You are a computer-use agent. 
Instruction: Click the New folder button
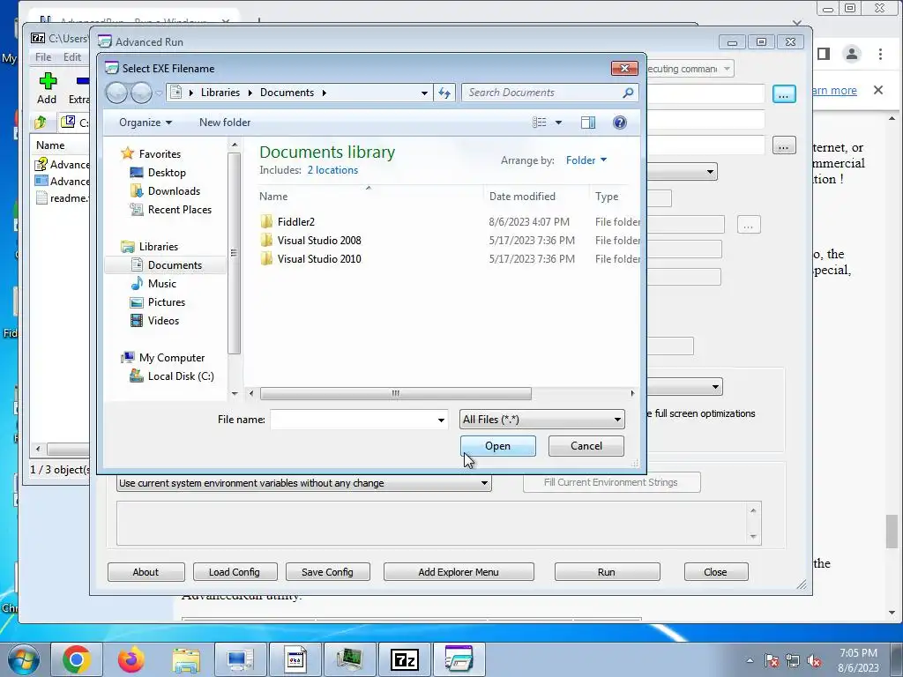click(x=225, y=122)
